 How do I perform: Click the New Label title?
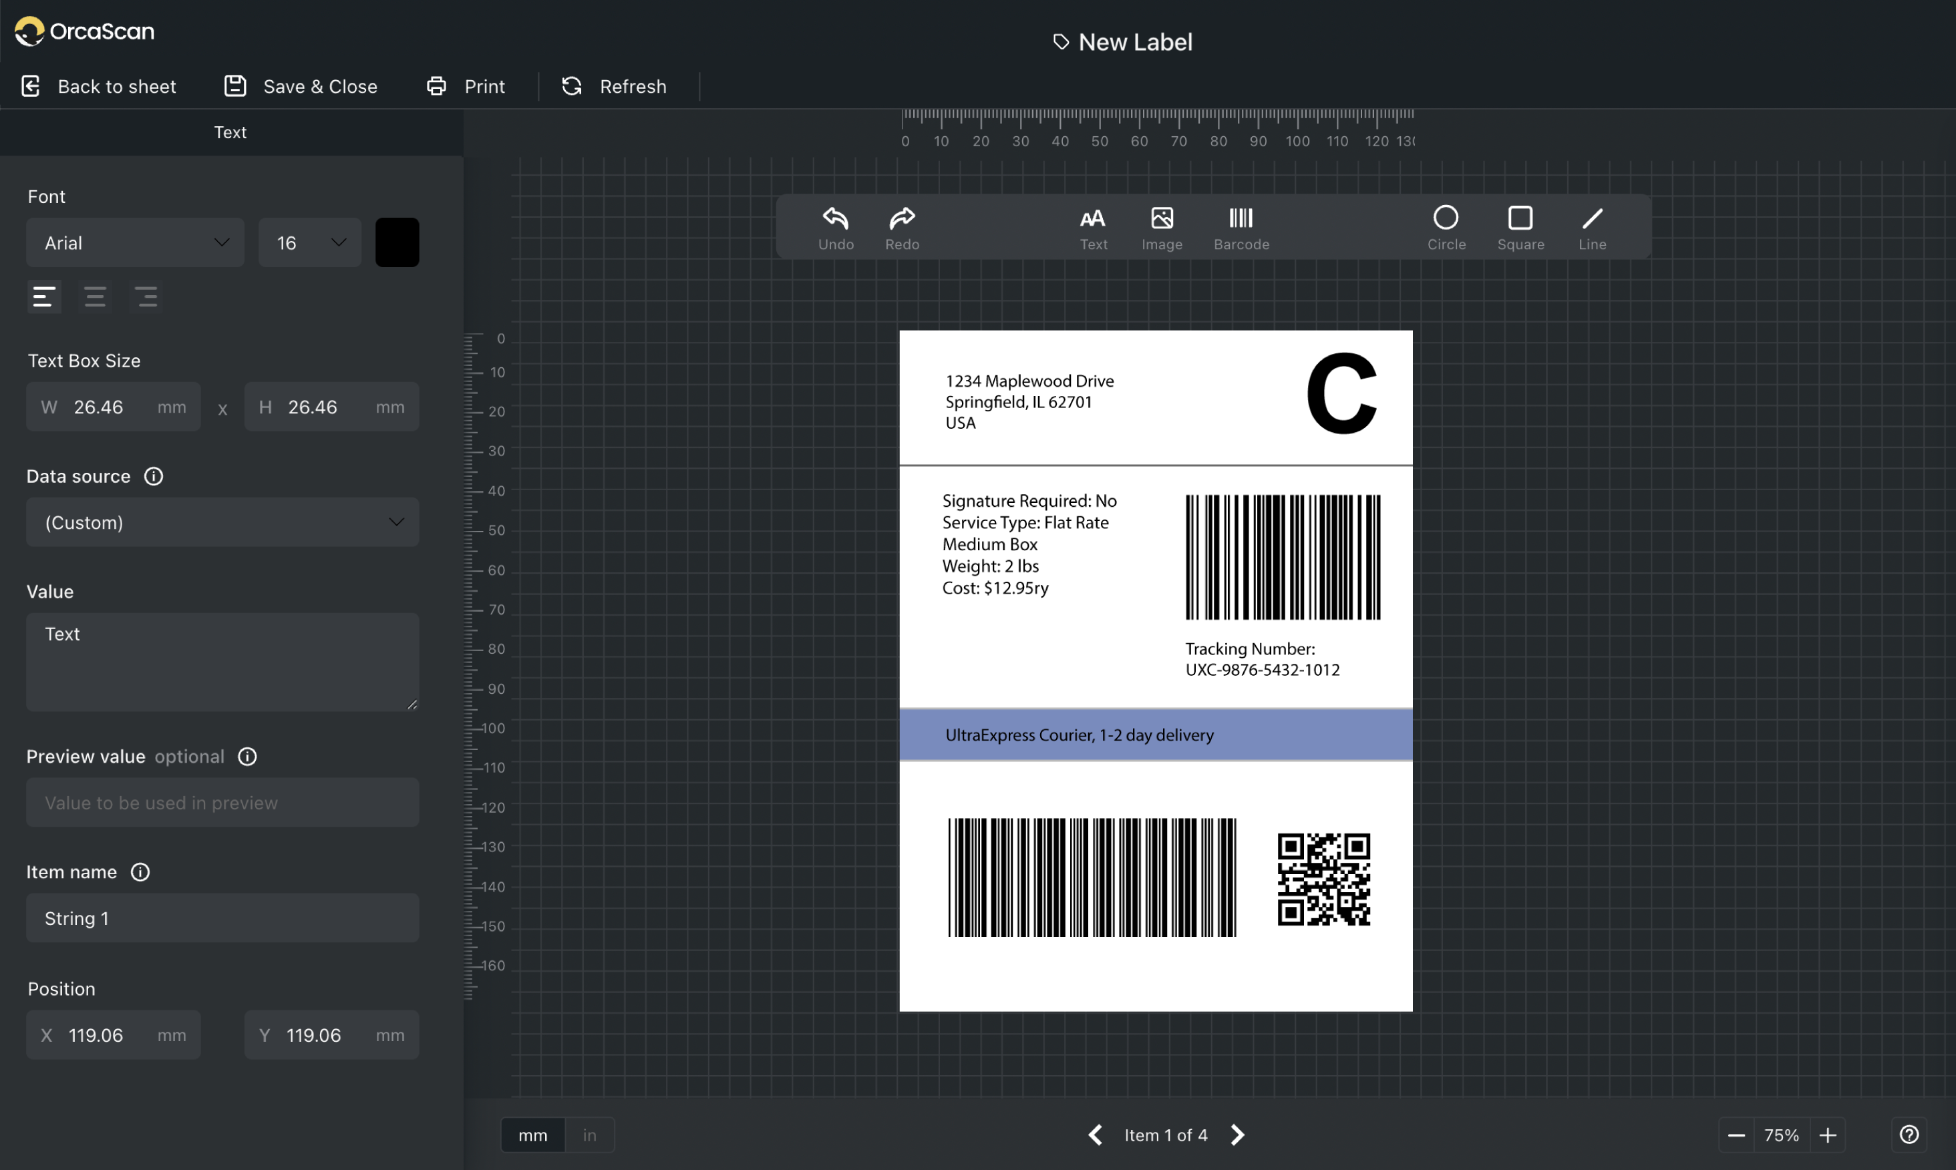click(x=1122, y=42)
